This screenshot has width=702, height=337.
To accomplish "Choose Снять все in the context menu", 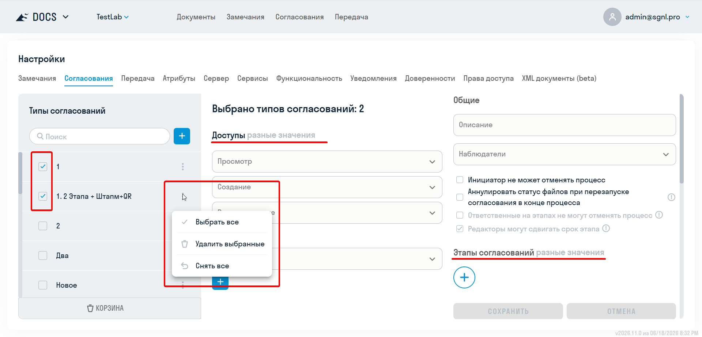I will [222, 266].
